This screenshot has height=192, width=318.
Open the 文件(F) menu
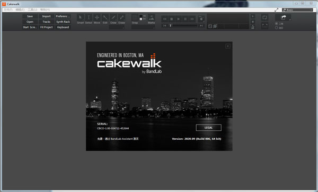pyautogui.click(x=8, y=9)
